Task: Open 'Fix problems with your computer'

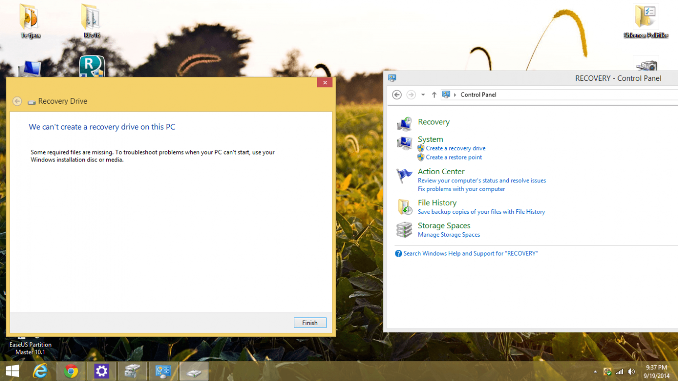Action: [461, 189]
